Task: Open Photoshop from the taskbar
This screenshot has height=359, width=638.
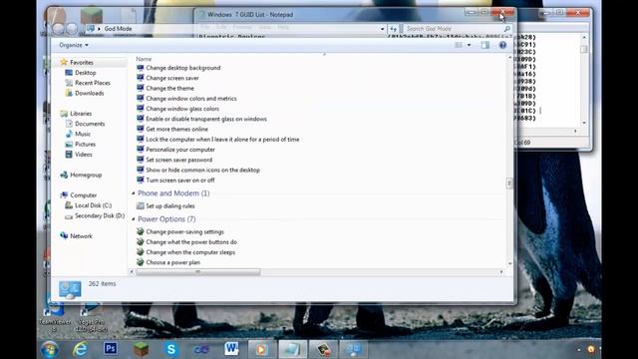Action: 111,349
